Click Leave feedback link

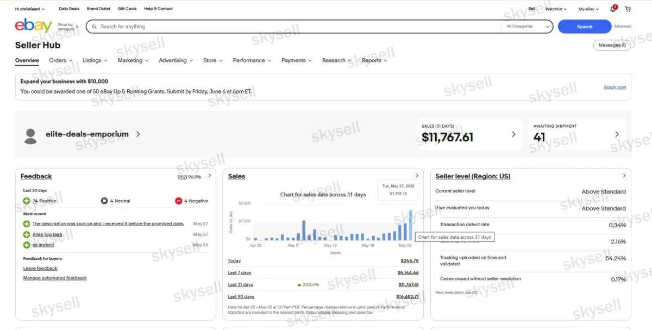40,269
